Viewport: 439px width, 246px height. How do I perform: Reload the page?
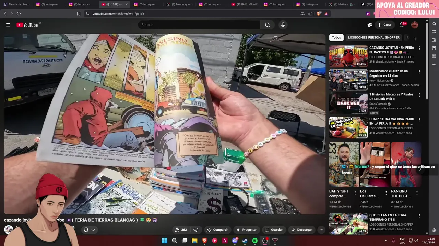[19, 14]
